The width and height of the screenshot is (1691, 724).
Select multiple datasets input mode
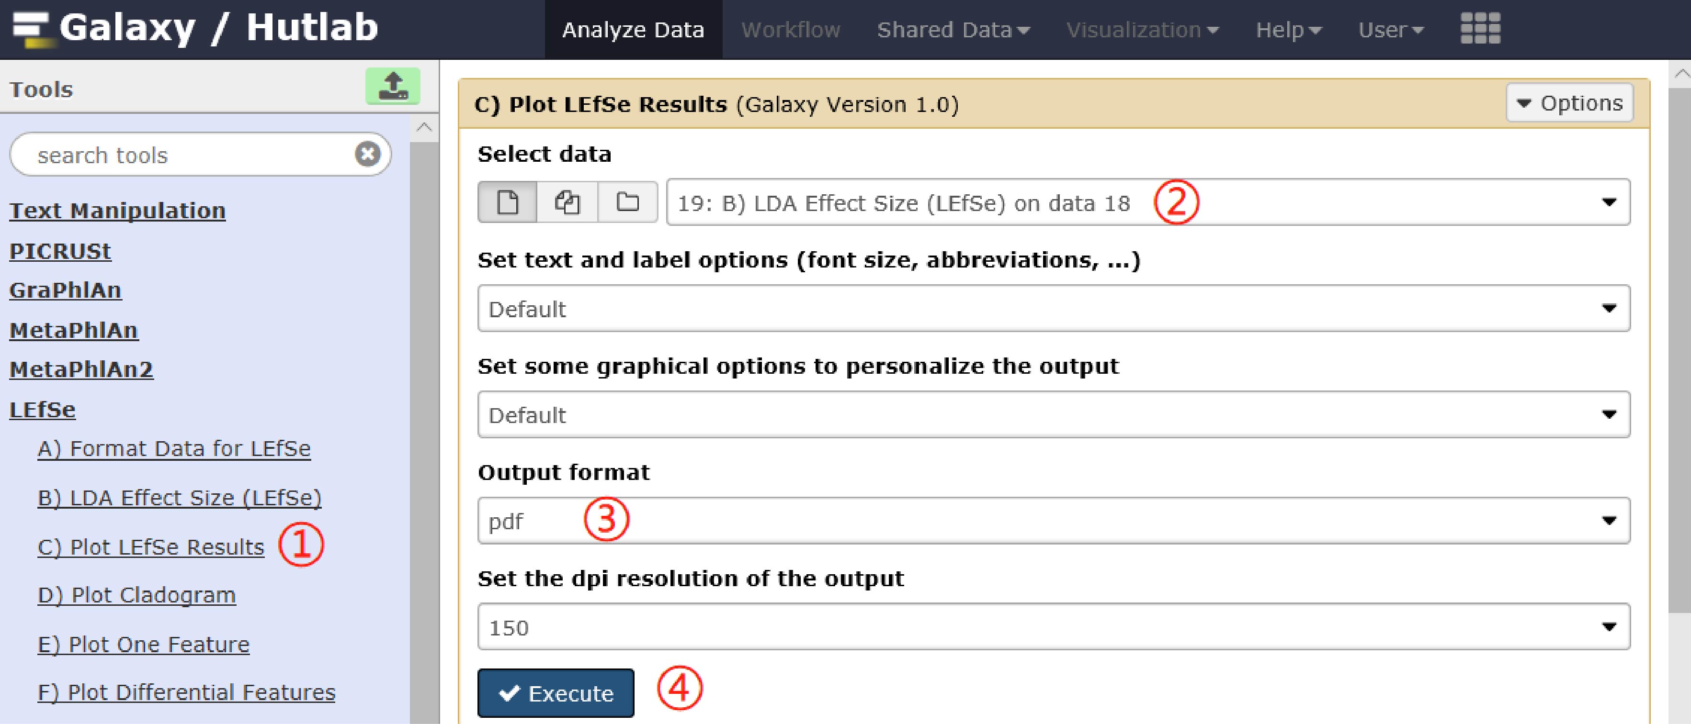pos(567,202)
